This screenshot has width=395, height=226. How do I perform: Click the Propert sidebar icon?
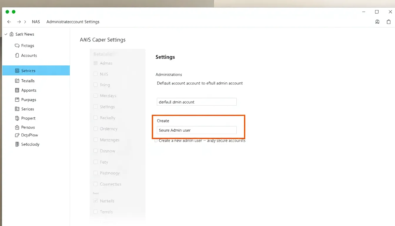[x=17, y=118]
